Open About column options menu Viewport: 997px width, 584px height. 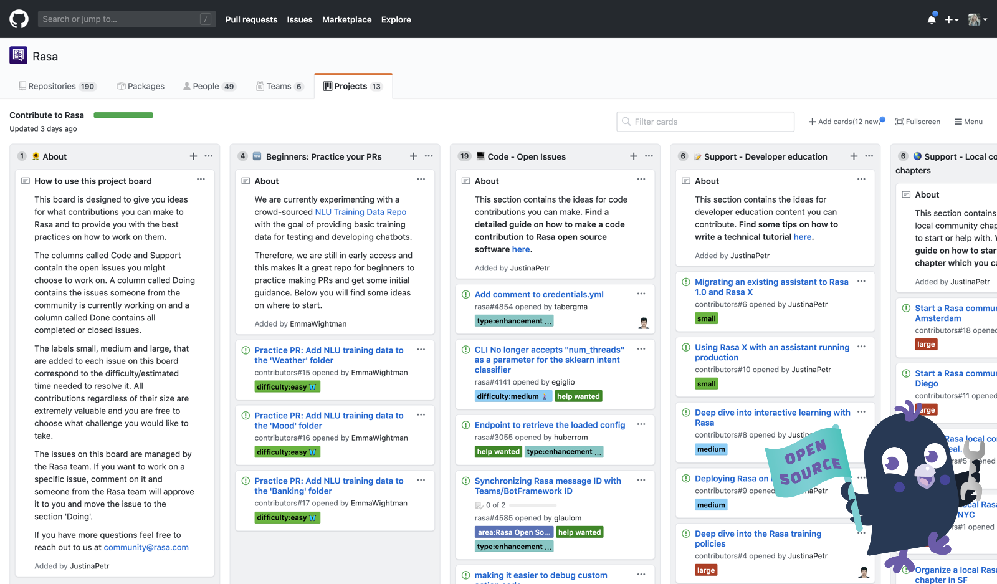point(209,156)
